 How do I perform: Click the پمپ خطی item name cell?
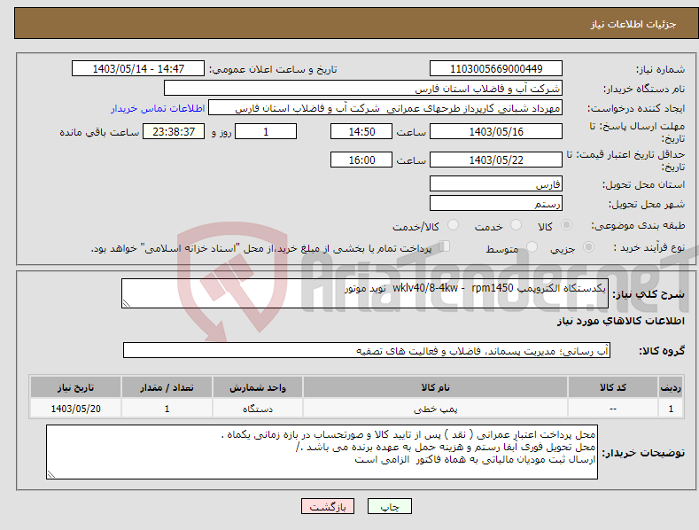[436, 409]
